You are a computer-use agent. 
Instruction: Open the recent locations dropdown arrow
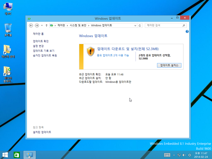(42, 26)
